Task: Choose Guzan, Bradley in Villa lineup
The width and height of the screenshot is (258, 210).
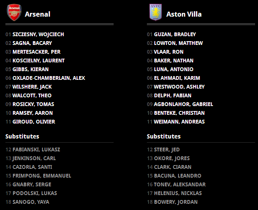Action: click(x=175, y=35)
